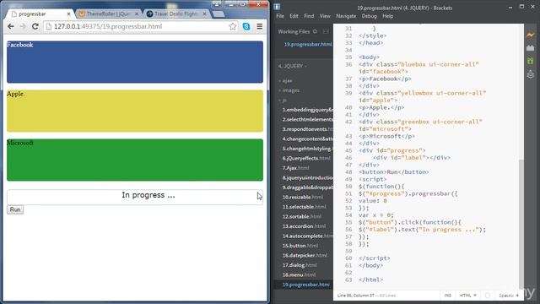Viewport: 540px width, 304px height.
Task: Click the Brackets app icon in the title bar
Action: point(278,7)
